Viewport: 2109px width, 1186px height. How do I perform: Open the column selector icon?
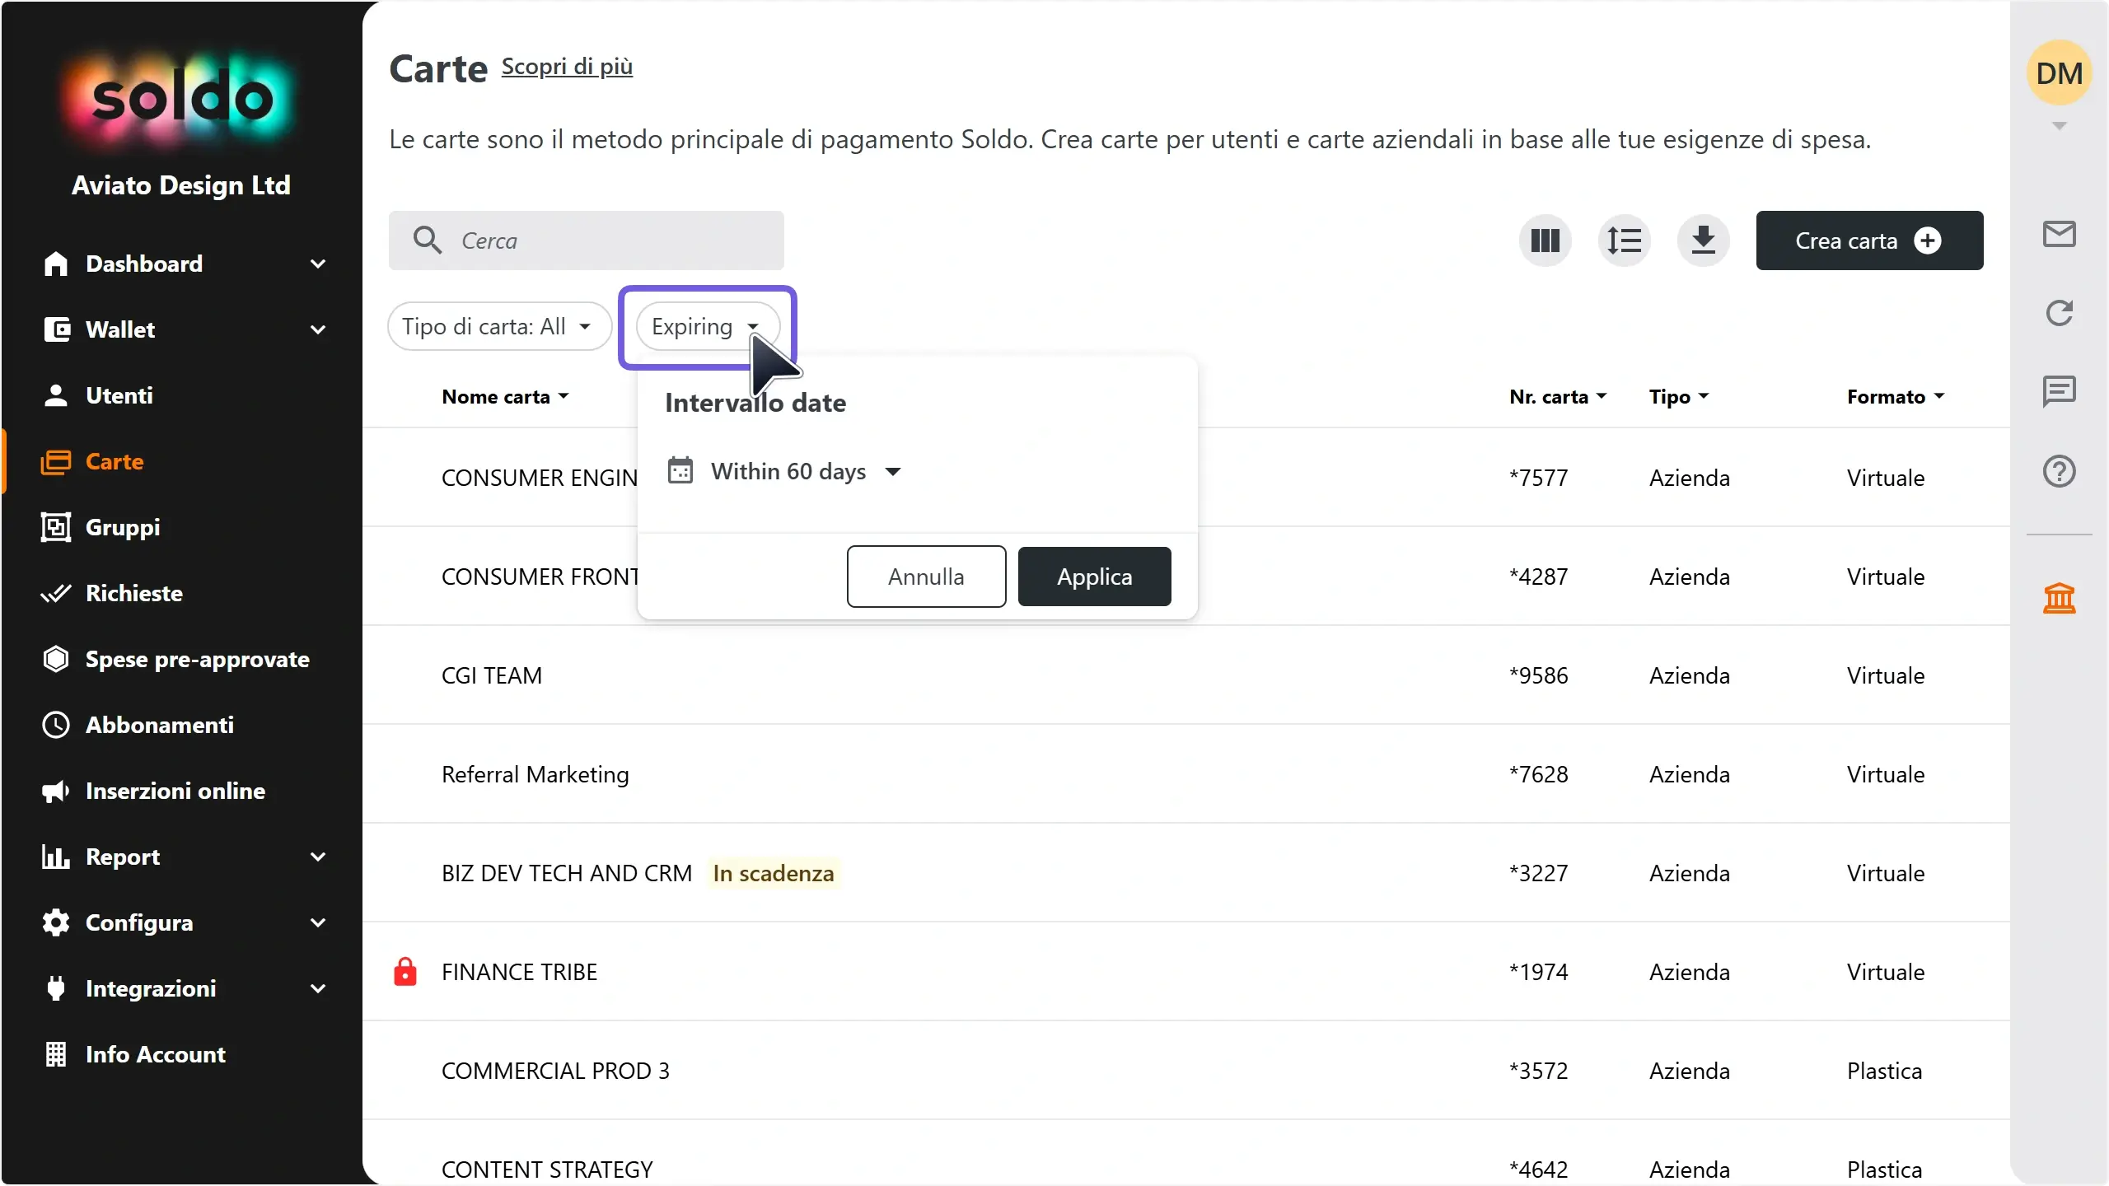click(x=1545, y=240)
